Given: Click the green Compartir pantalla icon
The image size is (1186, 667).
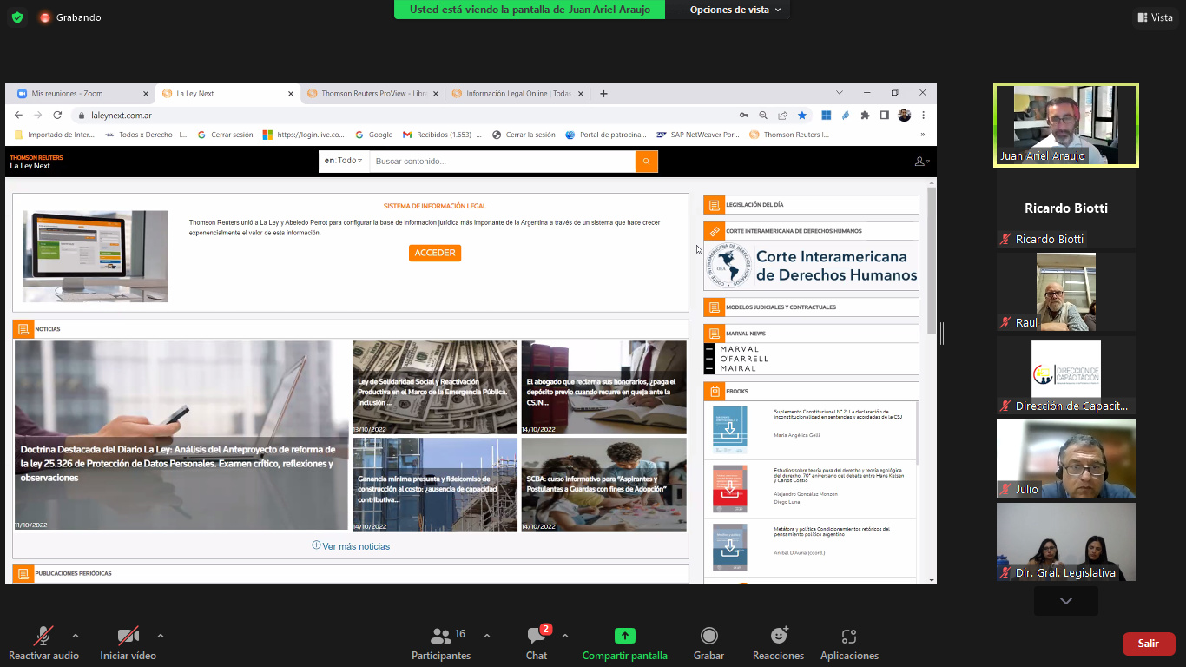Looking at the screenshot, I should (x=624, y=636).
